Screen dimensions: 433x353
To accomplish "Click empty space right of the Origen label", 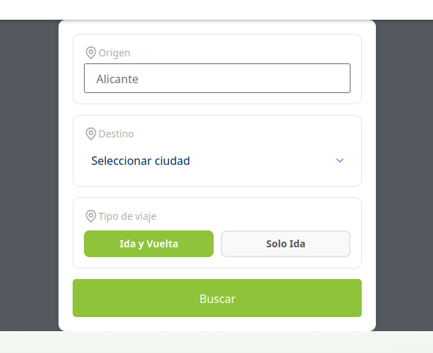I will point(247,53).
